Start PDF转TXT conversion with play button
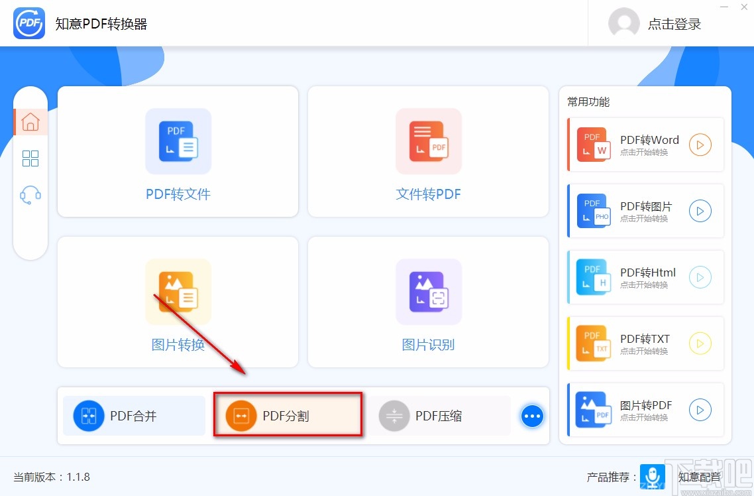Viewport: 754px width, 496px height. pyautogui.click(x=700, y=343)
